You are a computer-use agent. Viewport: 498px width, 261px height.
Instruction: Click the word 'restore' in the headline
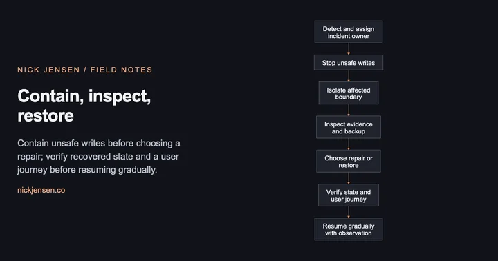46,115
